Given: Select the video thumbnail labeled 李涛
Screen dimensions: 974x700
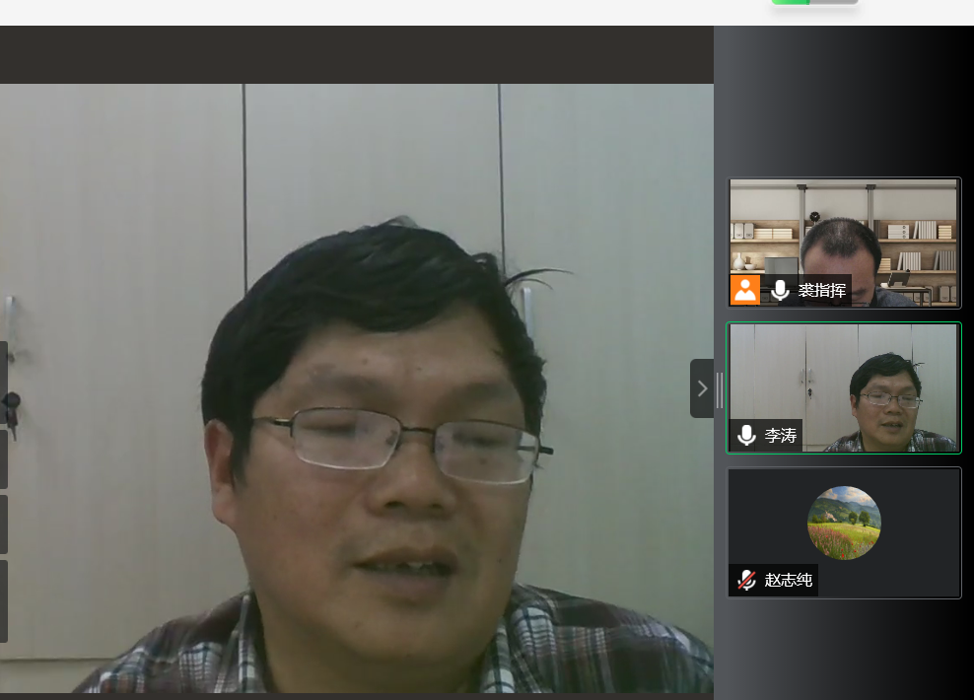Looking at the screenshot, I should pos(844,387).
